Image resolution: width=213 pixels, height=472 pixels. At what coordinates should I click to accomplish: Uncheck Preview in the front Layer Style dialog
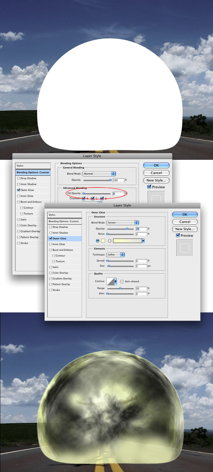[x=178, y=235]
